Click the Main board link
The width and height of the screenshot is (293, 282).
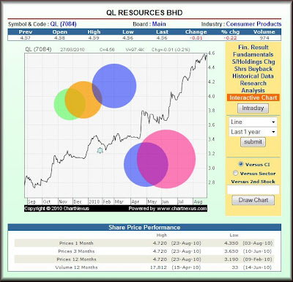(159, 24)
